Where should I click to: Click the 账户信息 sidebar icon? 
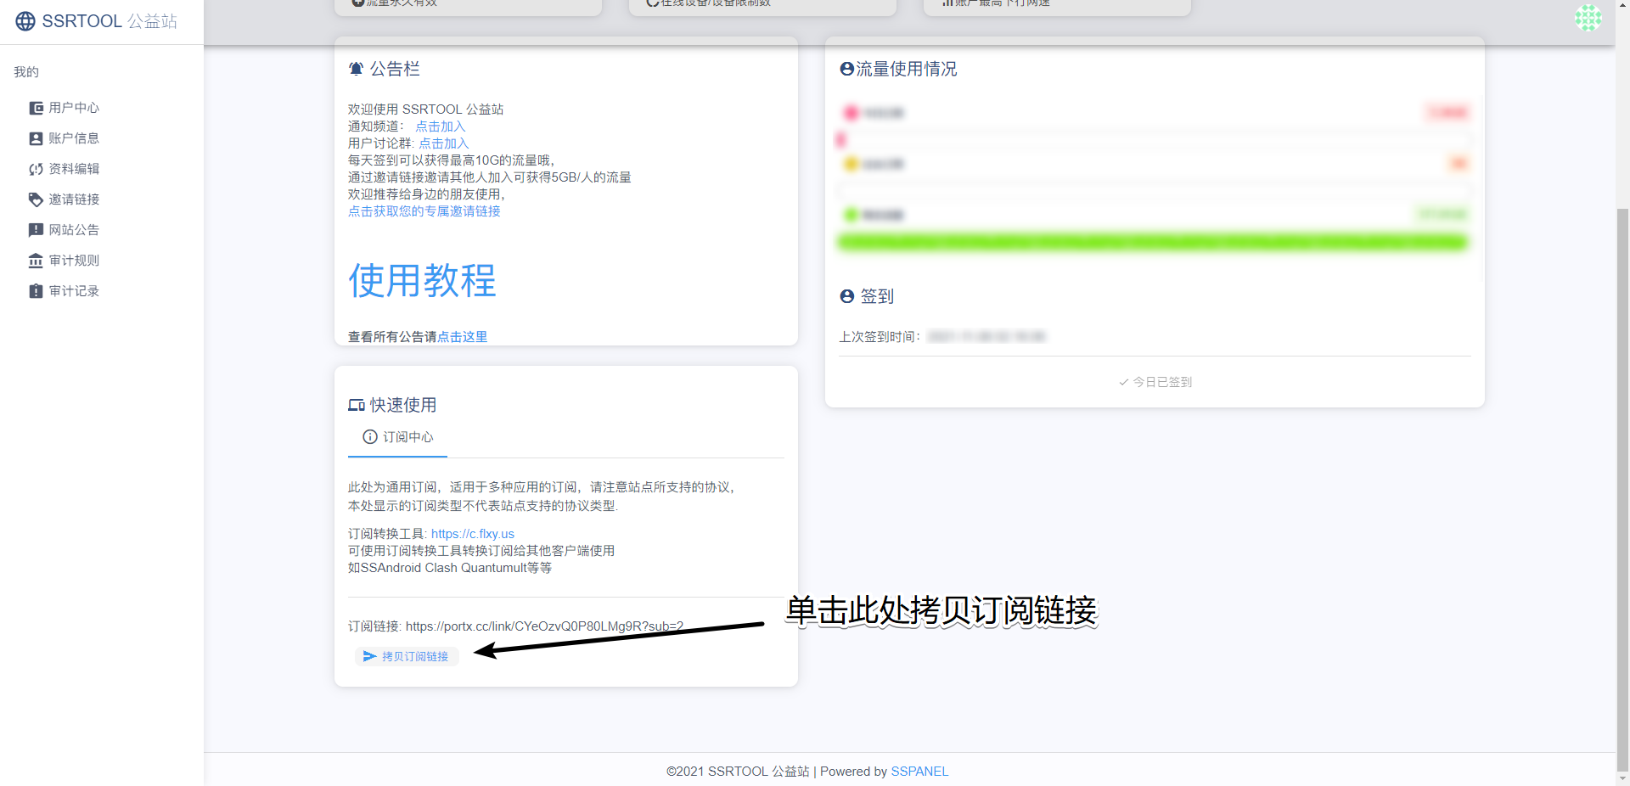[36, 138]
